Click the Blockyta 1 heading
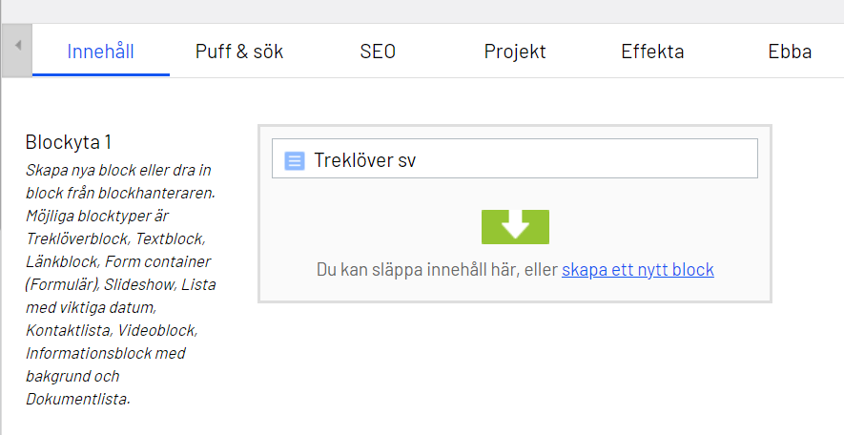This screenshot has height=435, width=844. click(69, 142)
